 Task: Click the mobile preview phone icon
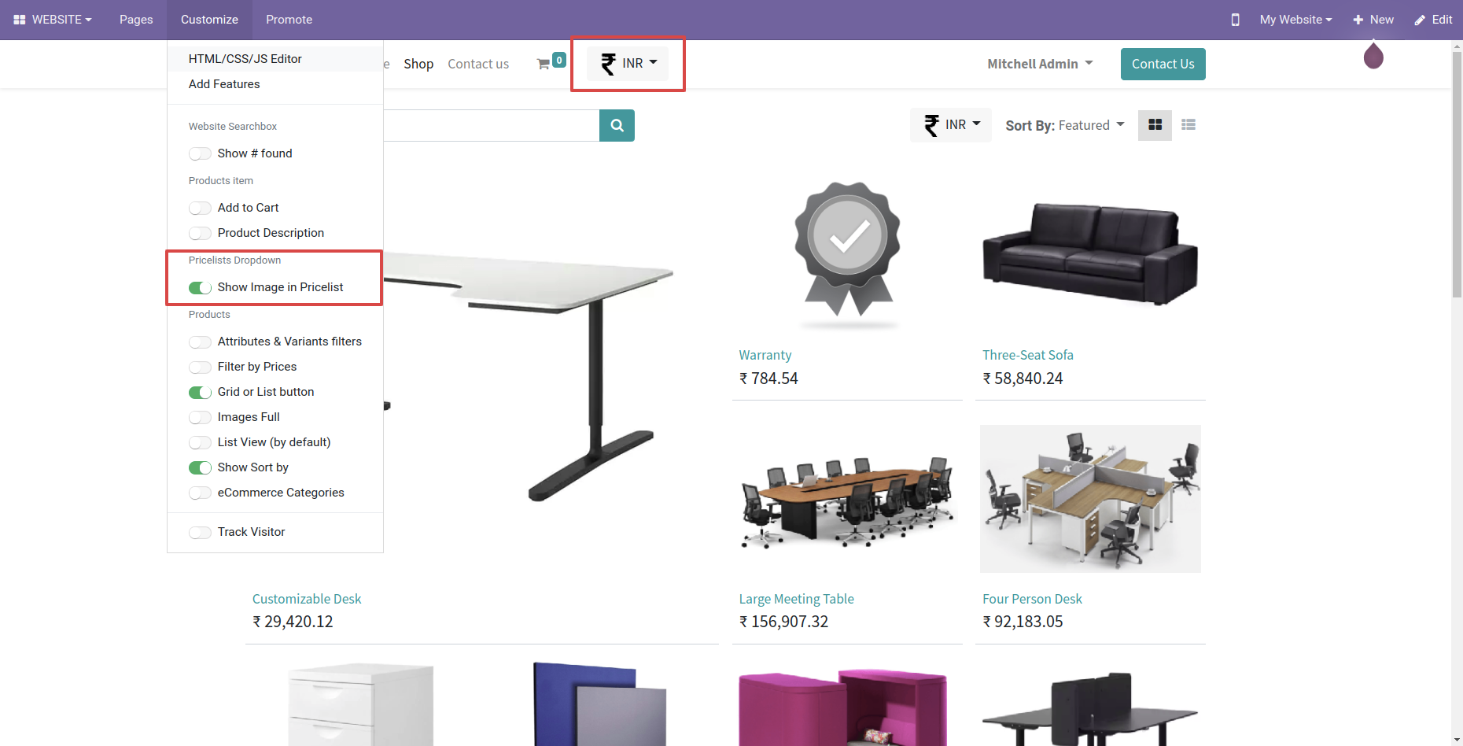1235,20
